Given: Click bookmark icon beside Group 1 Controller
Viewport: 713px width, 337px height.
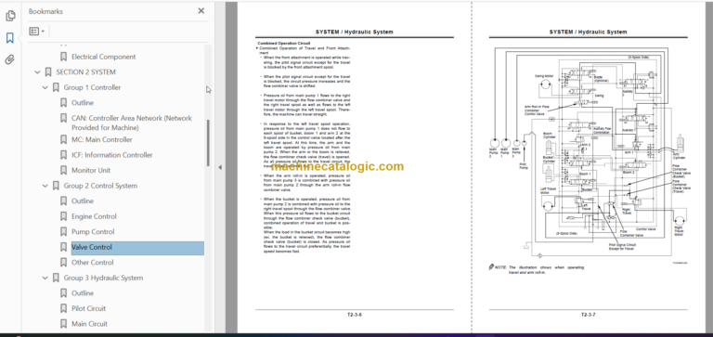Looking at the screenshot, I should tap(56, 87).
